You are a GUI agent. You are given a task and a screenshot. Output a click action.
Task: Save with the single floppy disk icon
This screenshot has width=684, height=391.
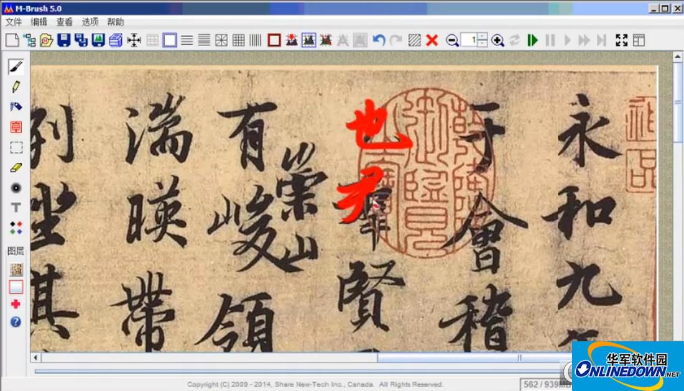(63, 40)
